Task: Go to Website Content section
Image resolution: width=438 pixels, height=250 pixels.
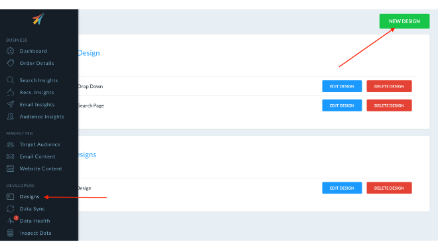Action: point(40,168)
